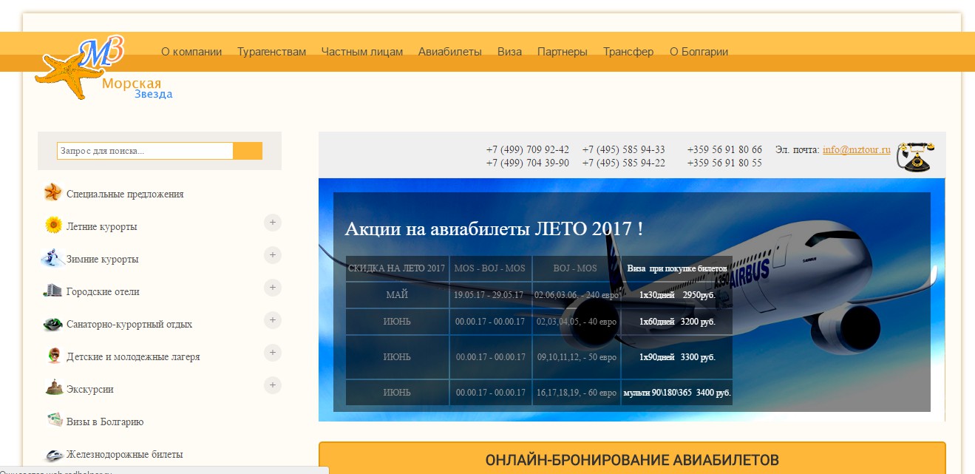Viewport: 975px width, 474px height.
Task: Click the MOS - BOJ - MOS column header
Action: [x=490, y=268]
